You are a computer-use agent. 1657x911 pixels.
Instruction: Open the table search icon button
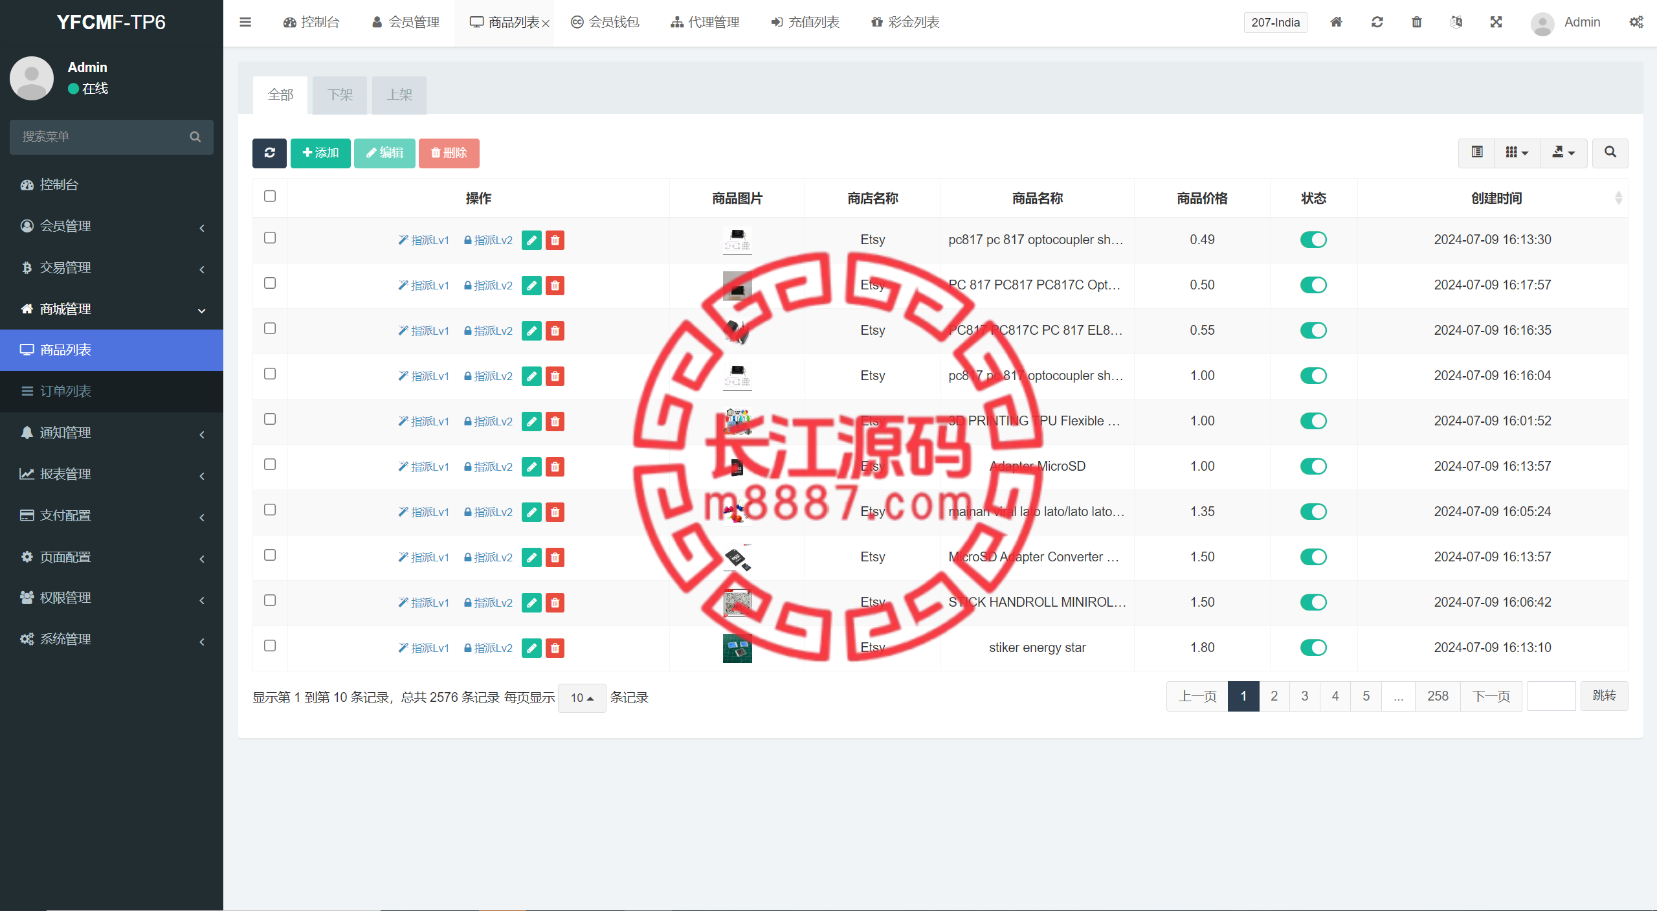[x=1610, y=153]
